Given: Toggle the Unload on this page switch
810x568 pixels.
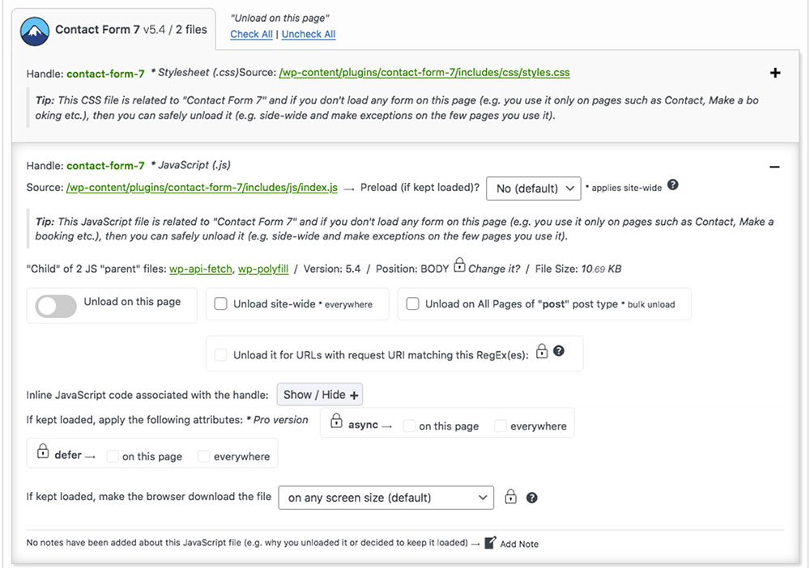Looking at the screenshot, I should click(56, 306).
